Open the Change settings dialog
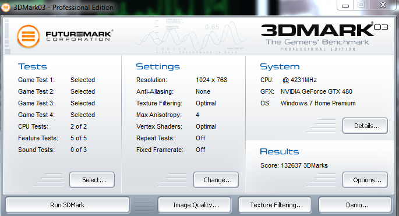 [x=216, y=180]
